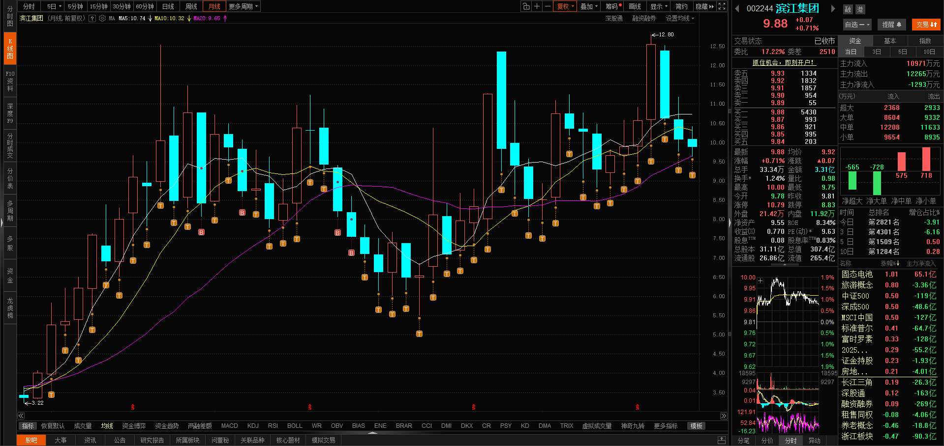This screenshot has width=944, height=446.
Task: Open the 复权 adjustment dropdown
Action: pos(565,6)
